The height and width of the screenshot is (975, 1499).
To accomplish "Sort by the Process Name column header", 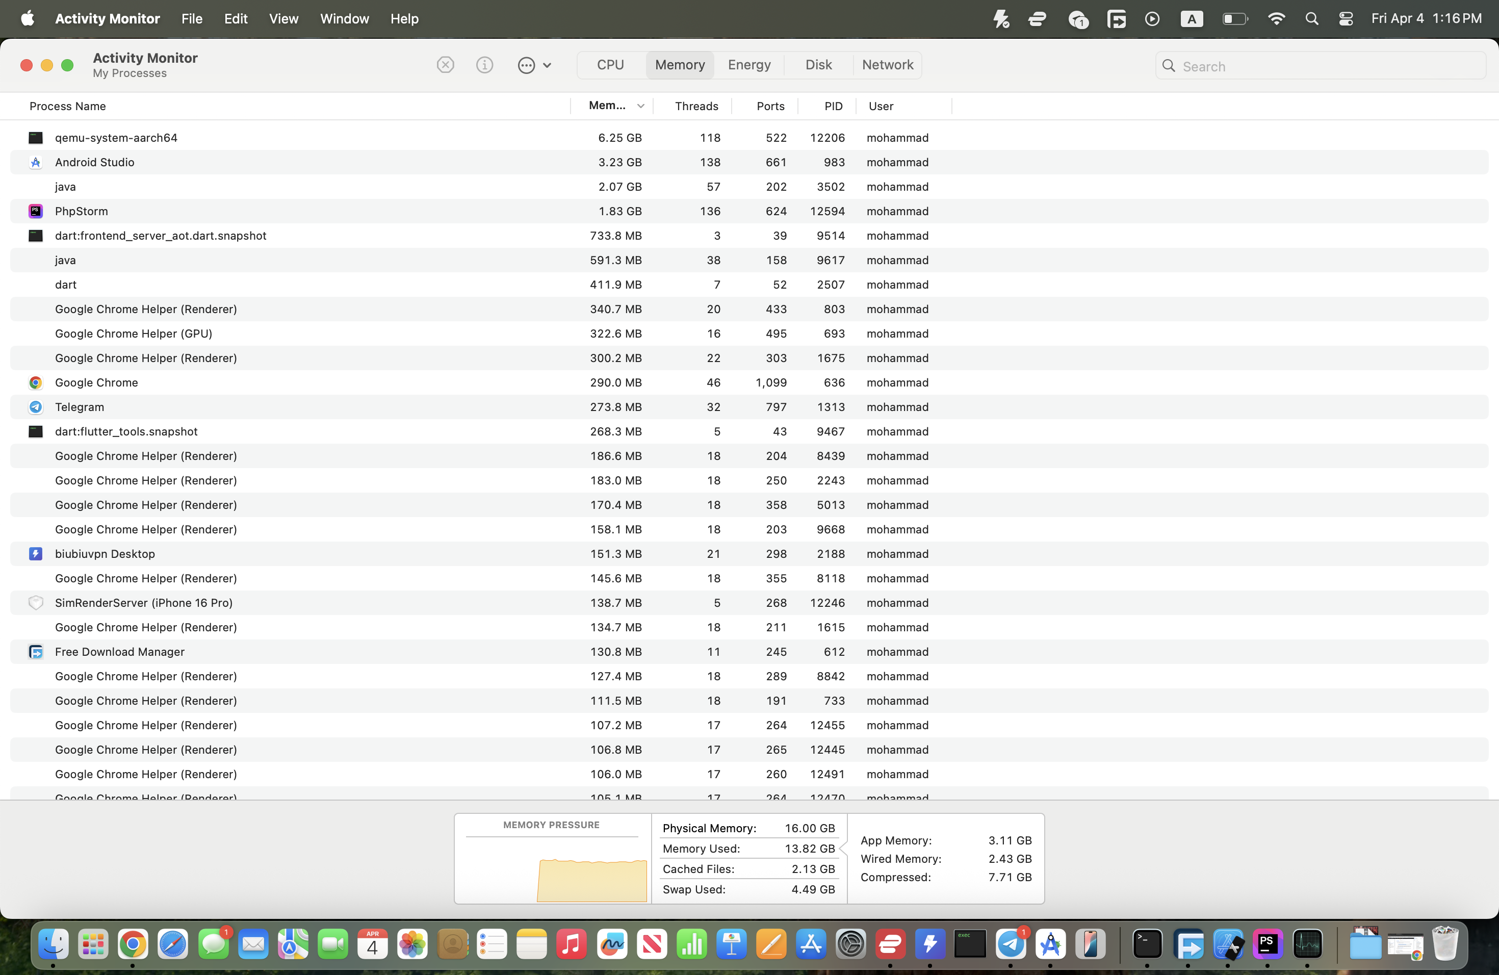I will pos(67,106).
